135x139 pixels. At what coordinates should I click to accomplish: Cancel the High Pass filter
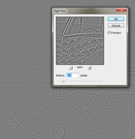pyautogui.click(x=116, y=26)
